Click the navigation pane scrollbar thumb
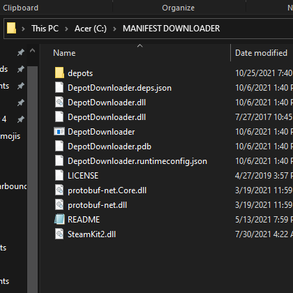This screenshot has height=293, width=293. (x=33, y=179)
